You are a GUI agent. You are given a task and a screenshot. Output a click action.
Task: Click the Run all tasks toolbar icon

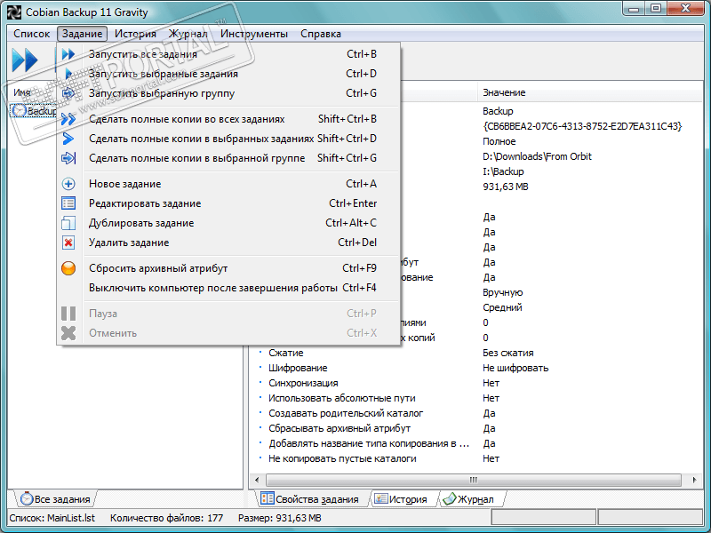point(25,60)
